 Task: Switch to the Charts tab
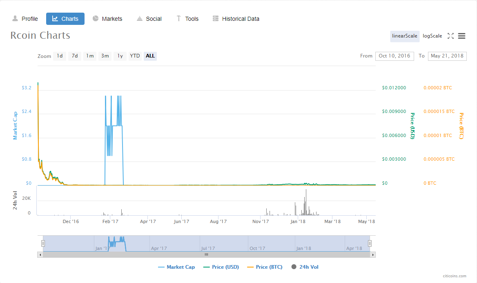click(x=65, y=18)
